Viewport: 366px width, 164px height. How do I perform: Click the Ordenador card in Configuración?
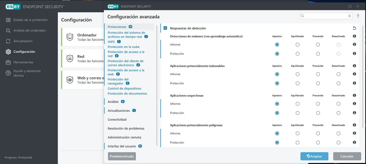point(83,37)
